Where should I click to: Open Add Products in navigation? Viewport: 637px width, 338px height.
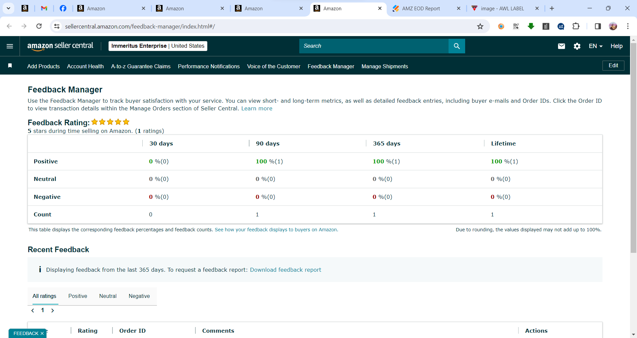click(43, 66)
